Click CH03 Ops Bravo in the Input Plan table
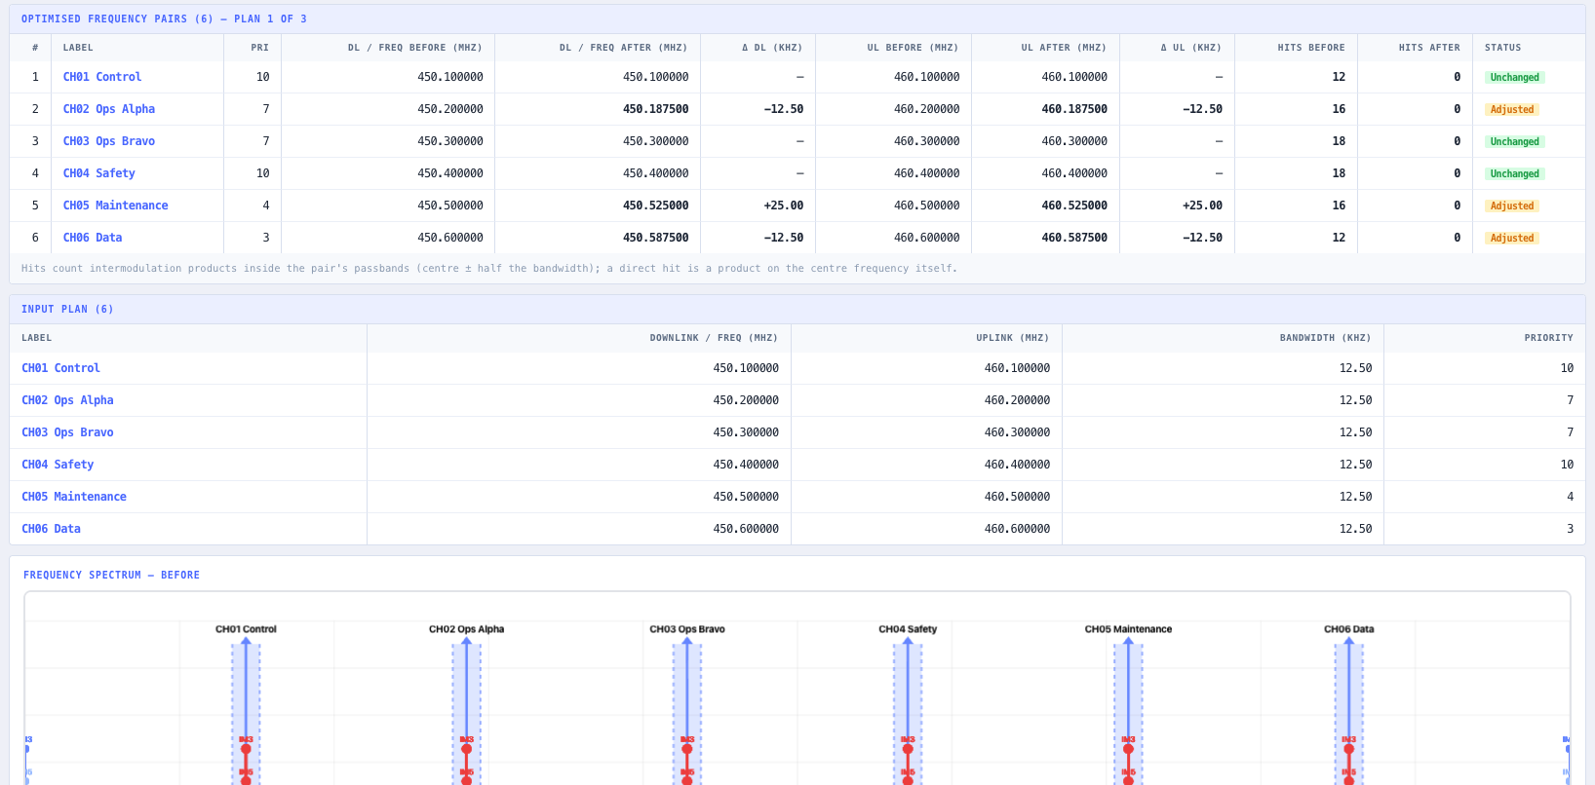Screen dimensions: 1595x785 coord(67,432)
